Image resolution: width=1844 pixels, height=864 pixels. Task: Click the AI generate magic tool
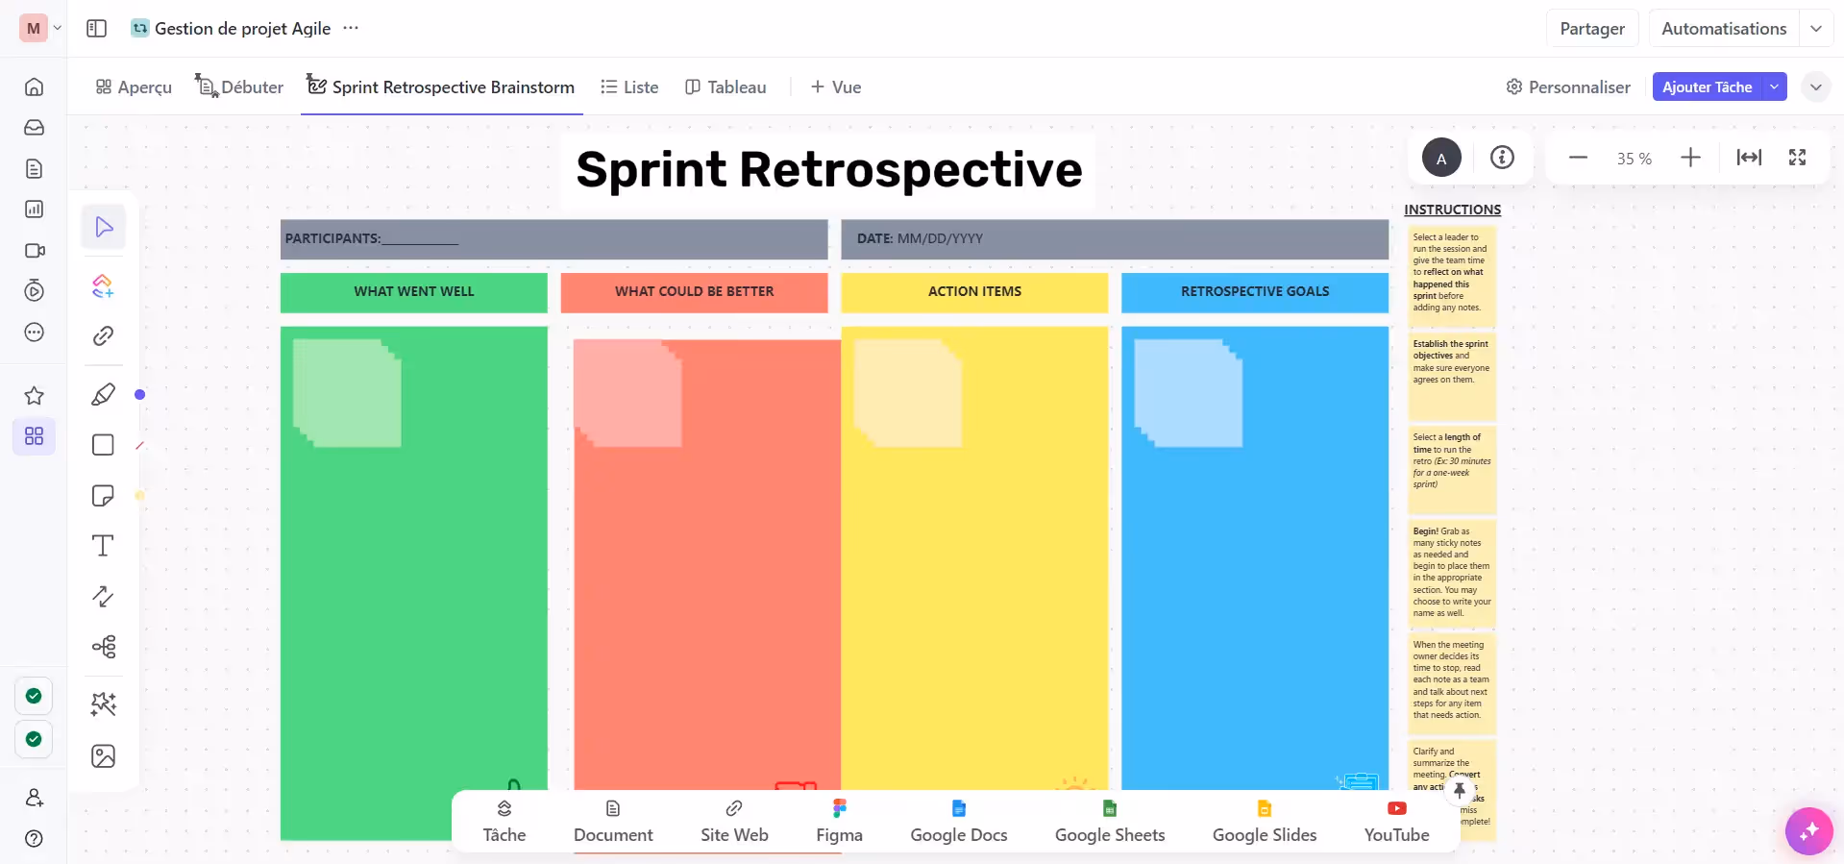pos(103,704)
